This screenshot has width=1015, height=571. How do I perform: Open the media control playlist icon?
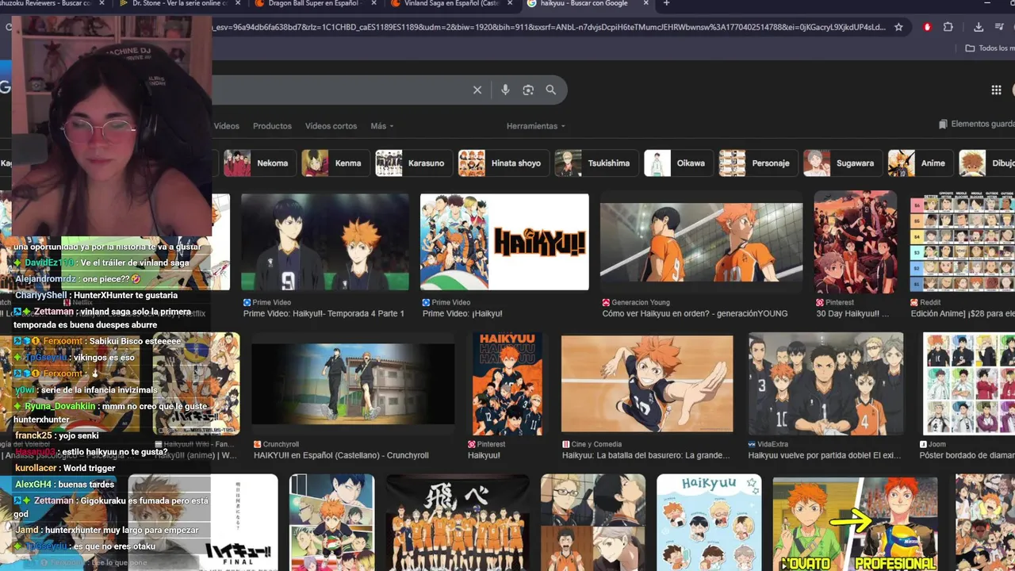(1001, 27)
